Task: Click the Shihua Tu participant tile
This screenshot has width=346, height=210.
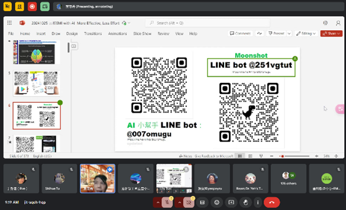Action: [x=59, y=179]
